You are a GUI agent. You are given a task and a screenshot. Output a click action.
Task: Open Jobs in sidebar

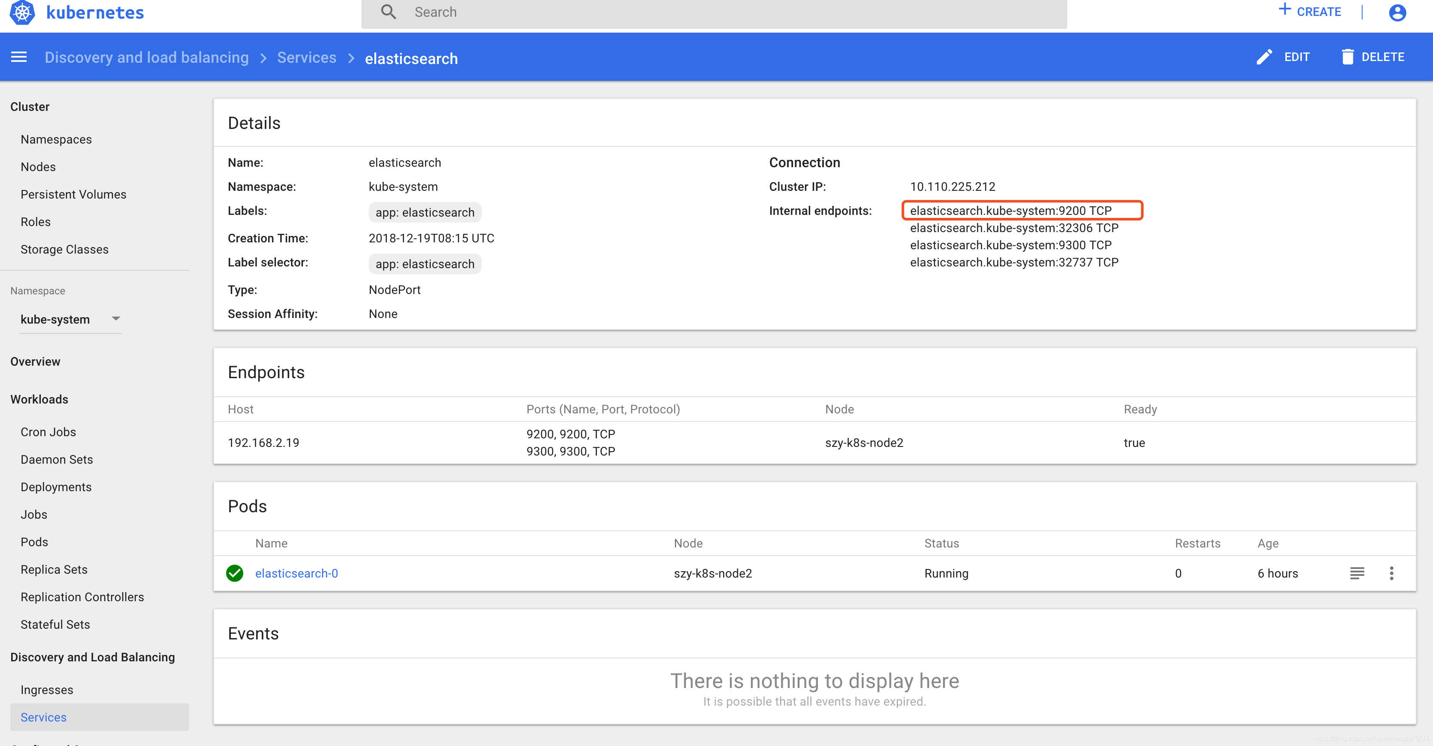[x=34, y=514]
